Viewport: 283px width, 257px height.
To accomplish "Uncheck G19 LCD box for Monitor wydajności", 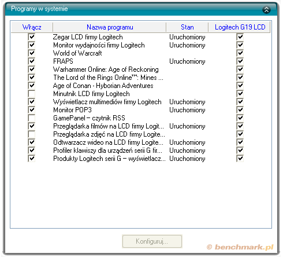I will pyautogui.click(x=240, y=45).
